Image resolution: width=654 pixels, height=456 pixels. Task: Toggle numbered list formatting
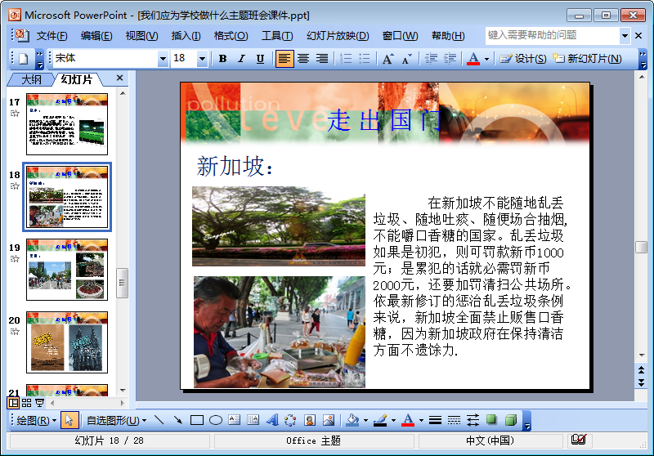tap(346, 59)
